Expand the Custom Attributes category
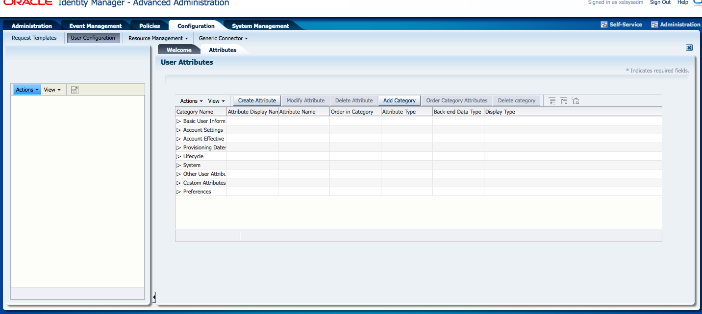Screen dimensions: 702x314 coord(178,183)
